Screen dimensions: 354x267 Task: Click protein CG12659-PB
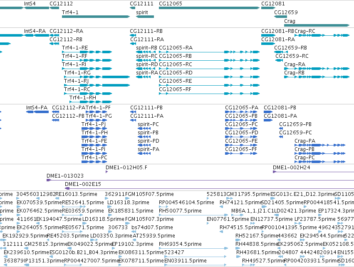click(295, 124)
